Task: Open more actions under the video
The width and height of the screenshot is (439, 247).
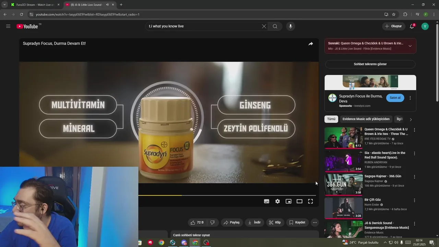Action: coord(315,222)
